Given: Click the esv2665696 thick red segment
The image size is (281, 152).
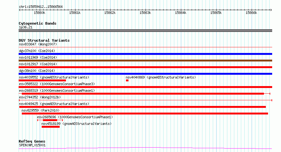Looking at the screenshot, I should click(x=50, y=120).
